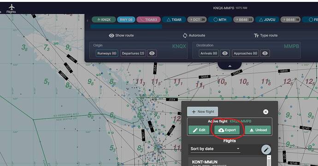The image size is (318, 166).
Task: Edit the active flight
Action: coord(199,130)
